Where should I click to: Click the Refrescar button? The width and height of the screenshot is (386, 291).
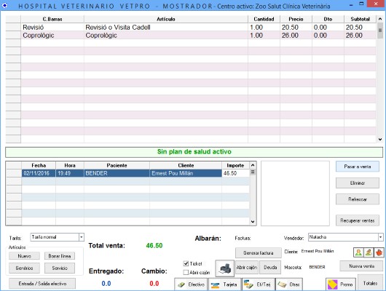358,199
